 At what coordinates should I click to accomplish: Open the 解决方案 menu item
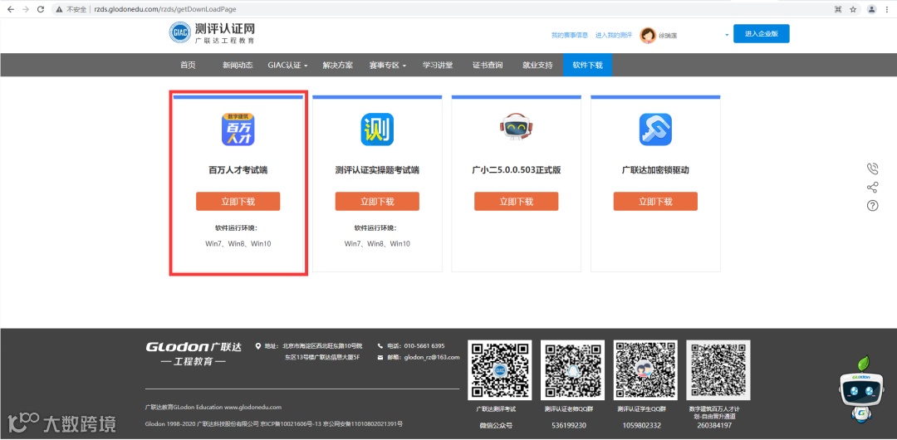337,66
